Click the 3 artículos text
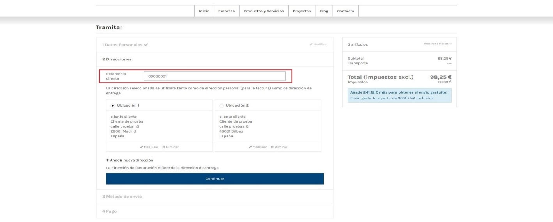 tap(358, 44)
